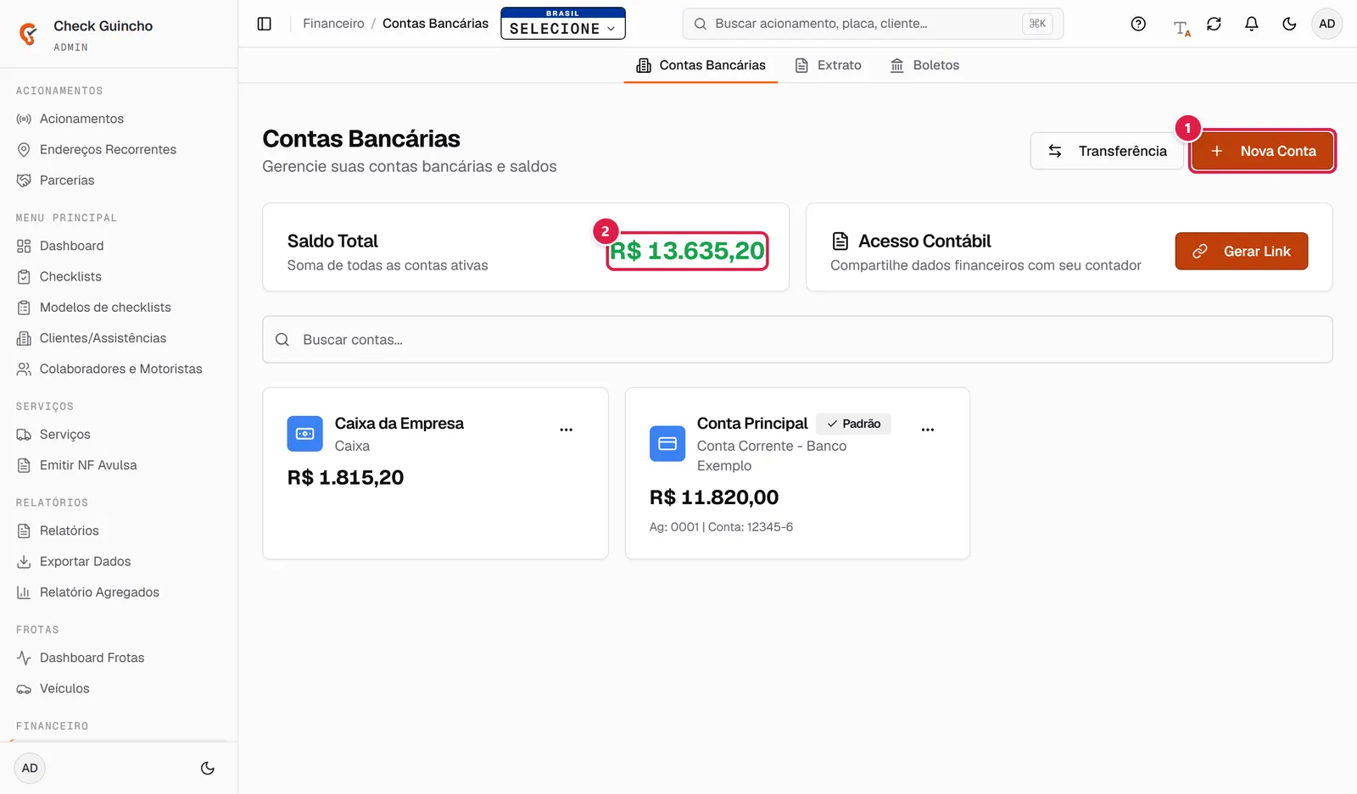Switch to the Boletos tab
The height and width of the screenshot is (794, 1357).
(x=924, y=65)
